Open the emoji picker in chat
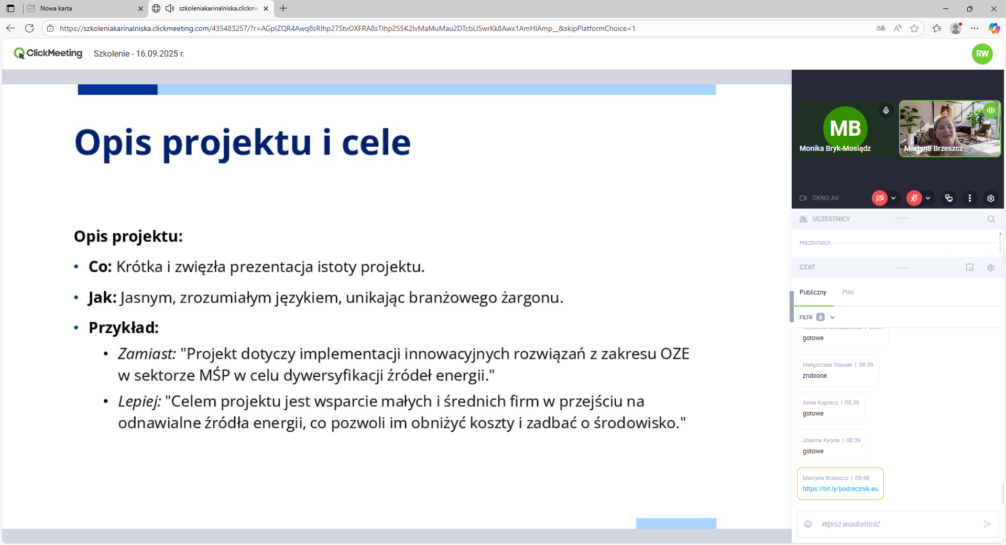The image size is (1006, 545). pyautogui.click(x=808, y=524)
